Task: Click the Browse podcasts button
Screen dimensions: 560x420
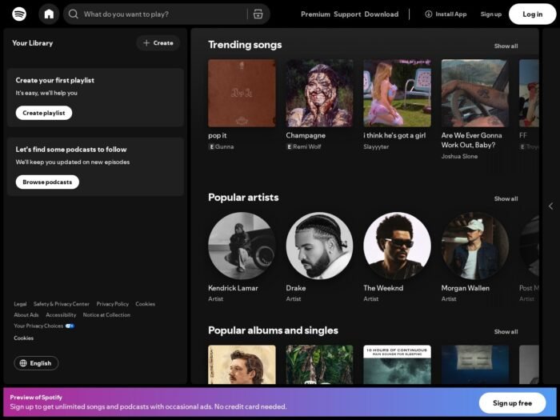Action: coord(47,182)
